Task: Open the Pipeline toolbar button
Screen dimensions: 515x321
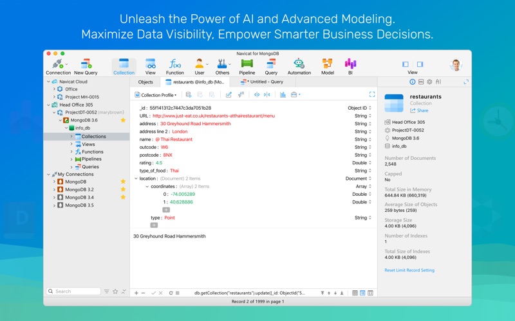Action: tap(247, 67)
